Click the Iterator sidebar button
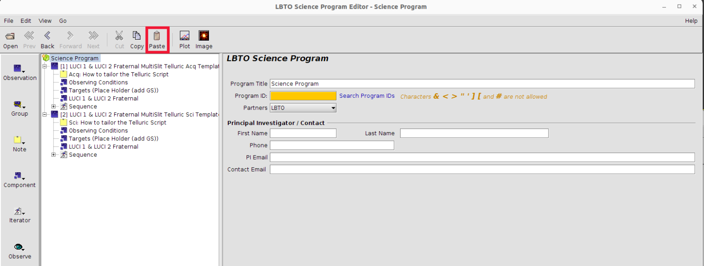Screen dimensions: 704x266 coord(20,215)
